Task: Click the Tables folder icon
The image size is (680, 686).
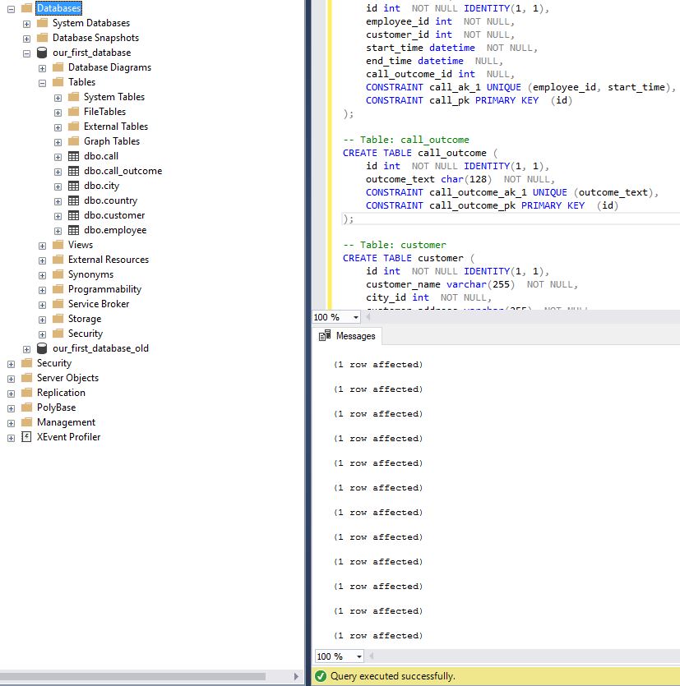Action: click(x=60, y=82)
